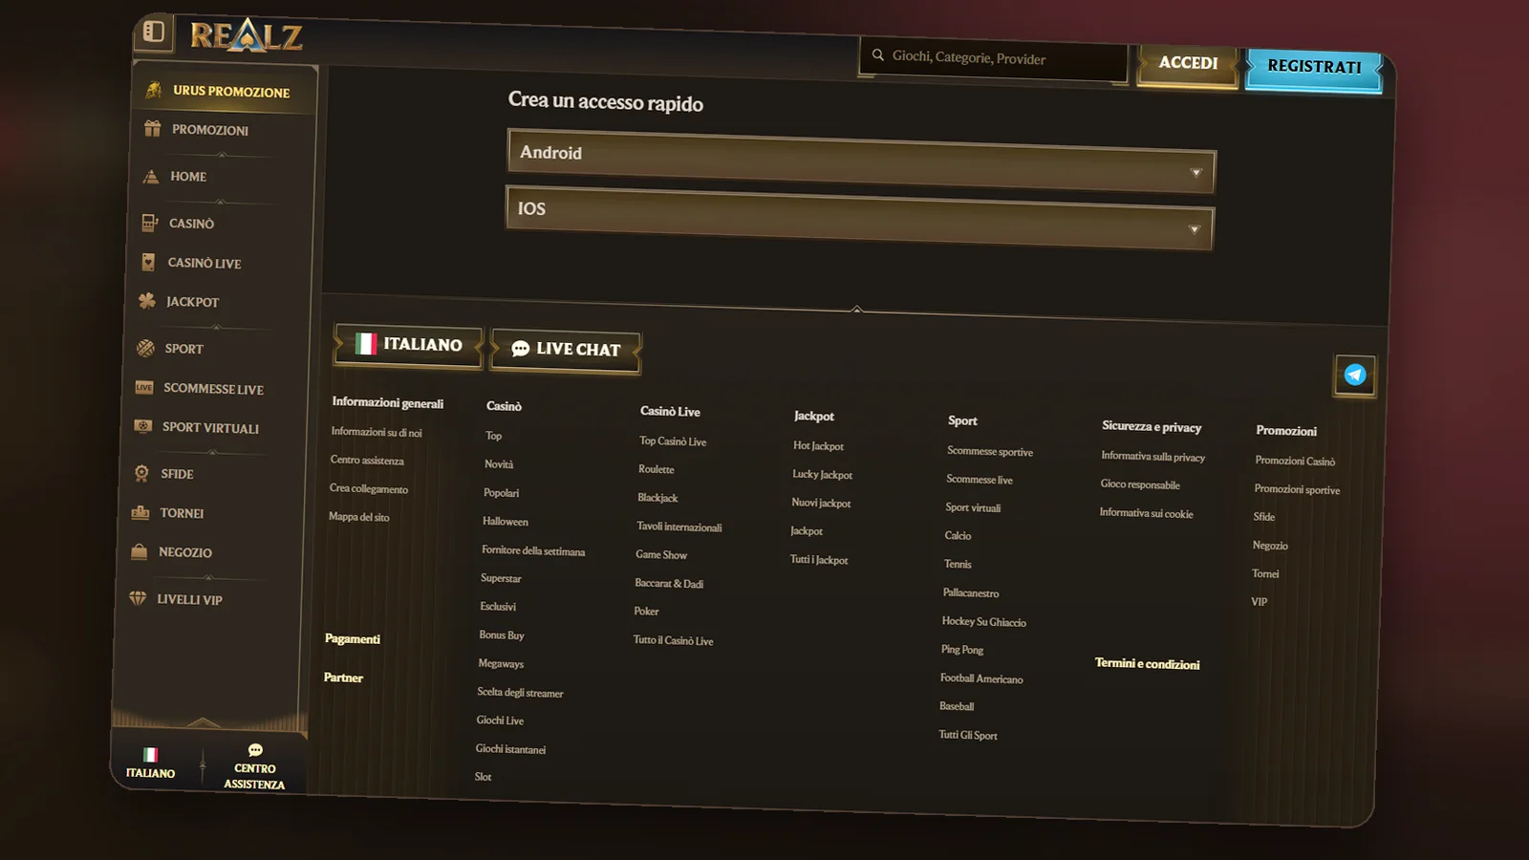This screenshot has height=860, width=1529.
Task: Click the Scommesse Live icon
Action: 143,387
